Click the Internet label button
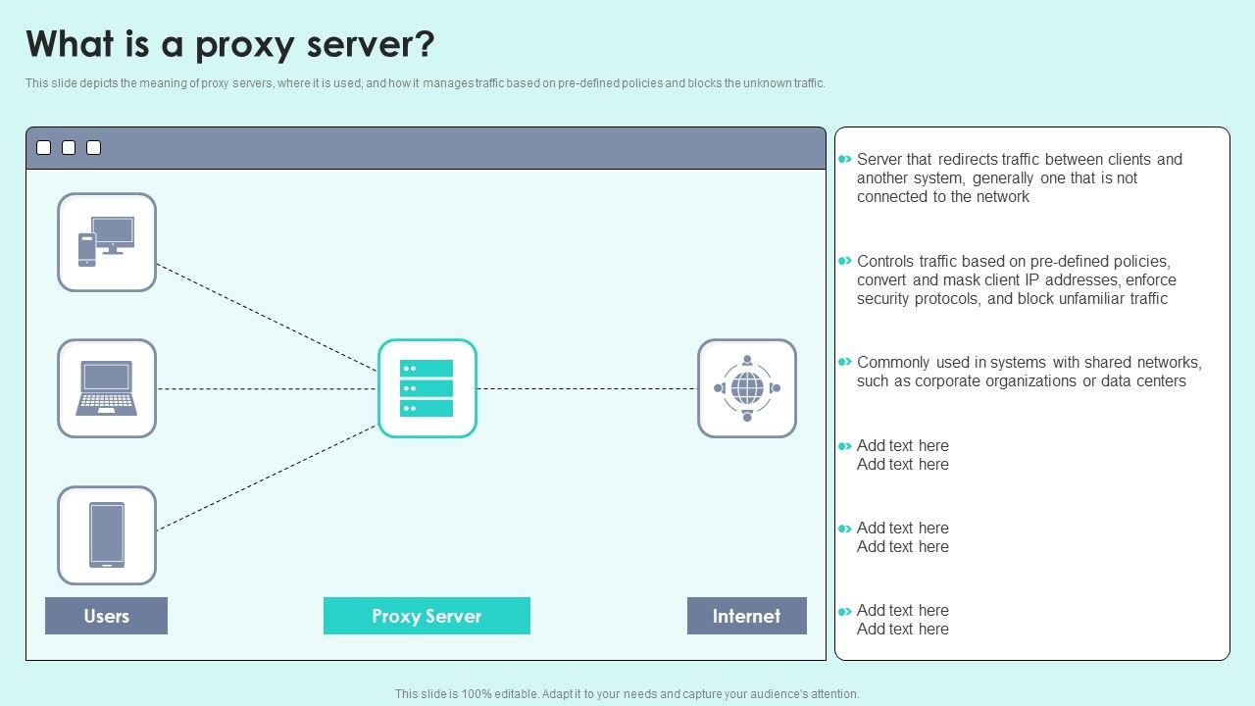 click(747, 616)
